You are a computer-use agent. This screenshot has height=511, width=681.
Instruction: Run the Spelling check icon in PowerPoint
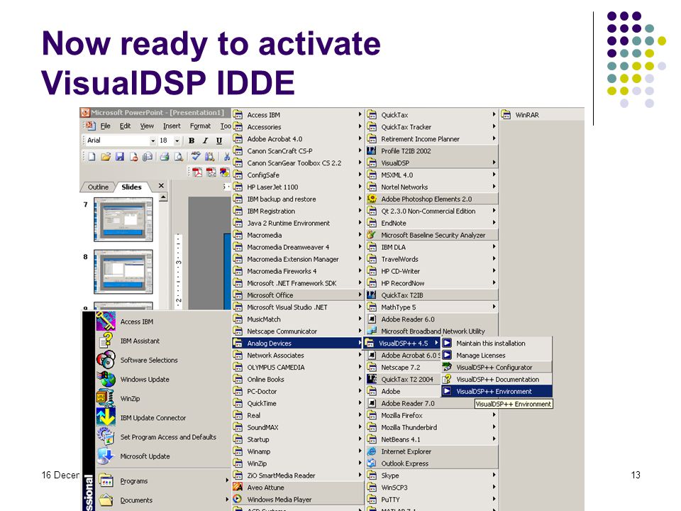coord(196,156)
